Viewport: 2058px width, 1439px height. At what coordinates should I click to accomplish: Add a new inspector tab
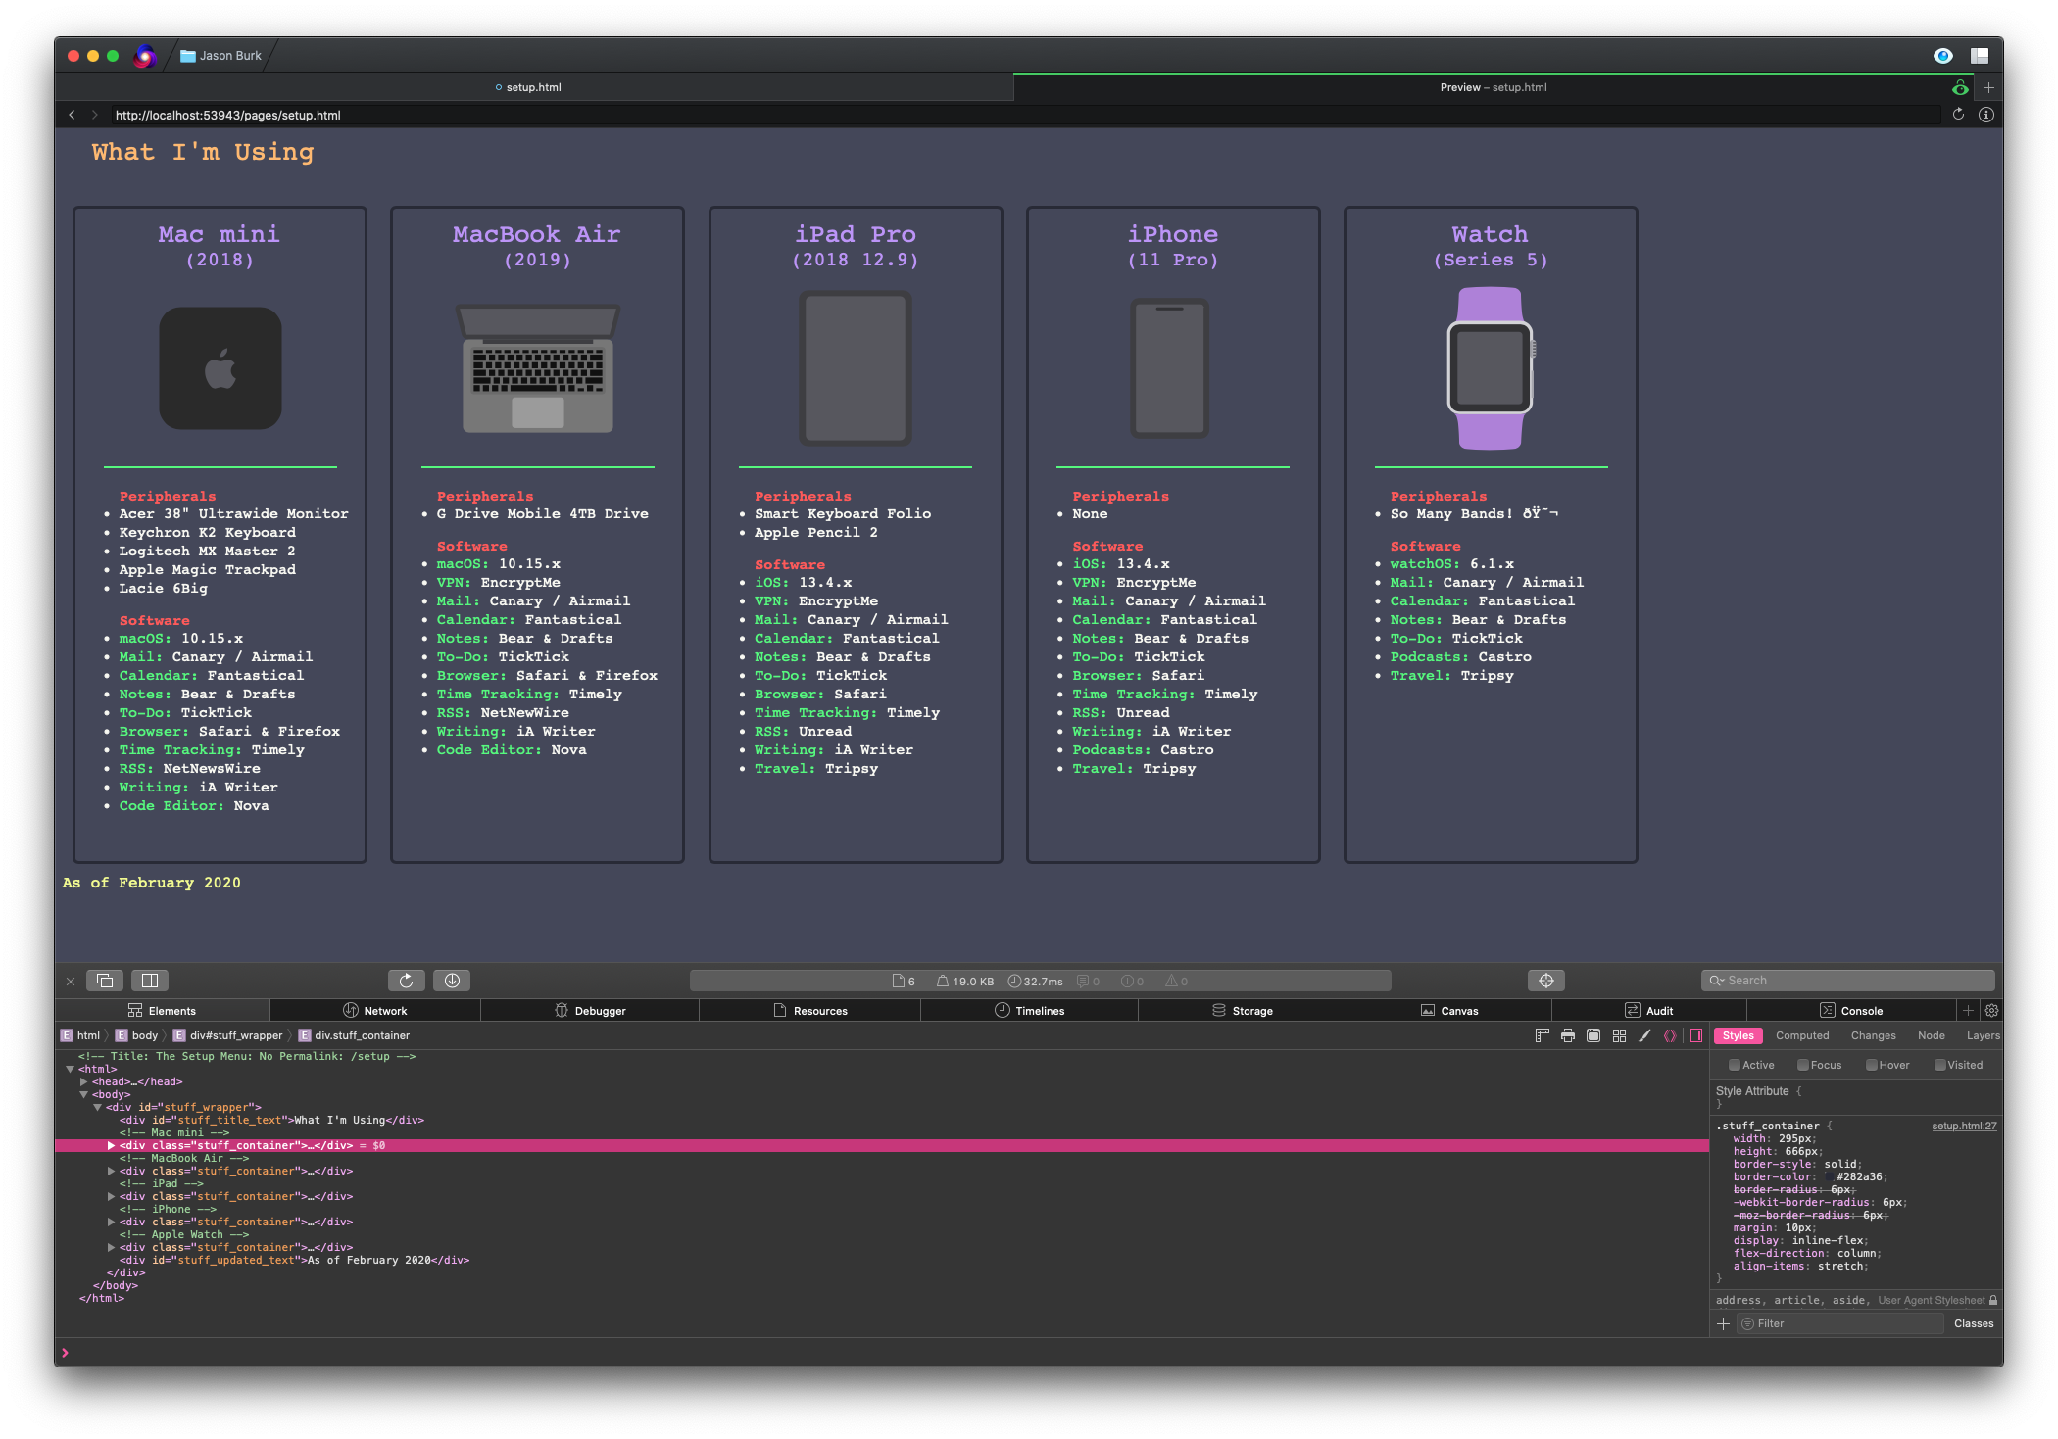click(1967, 1011)
